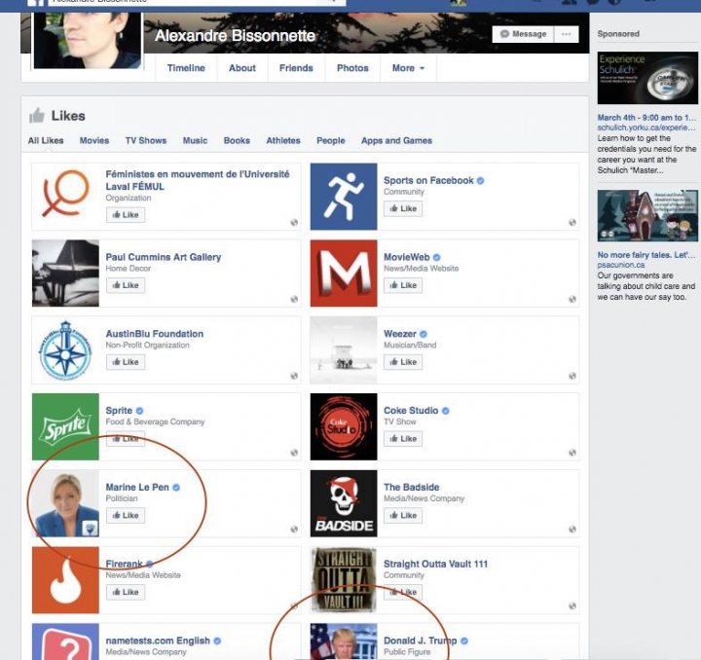Open the Experience Schulich sponsored ad image
The width and height of the screenshot is (701, 660).
(647, 78)
